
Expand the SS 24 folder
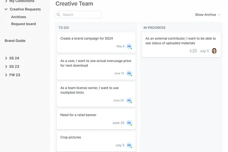pyautogui.click(x=6, y=58)
